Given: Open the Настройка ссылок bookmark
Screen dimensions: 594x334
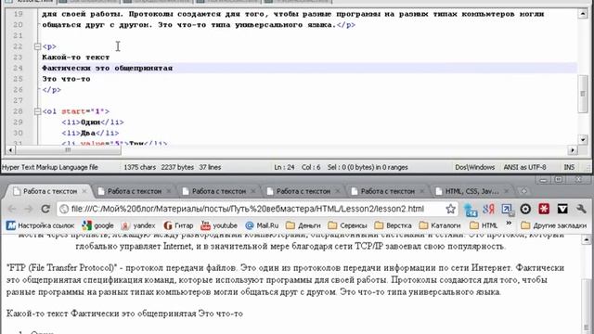Looking at the screenshot, I should (41, 225).
